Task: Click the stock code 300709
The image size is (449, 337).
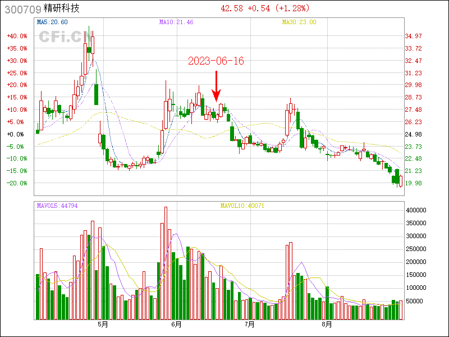Action: 22,8
